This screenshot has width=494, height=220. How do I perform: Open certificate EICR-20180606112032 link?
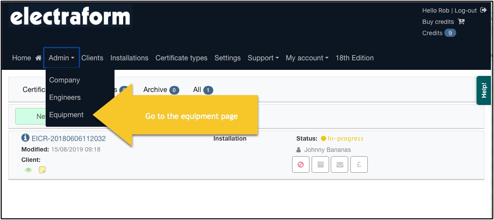pos(69,138)
